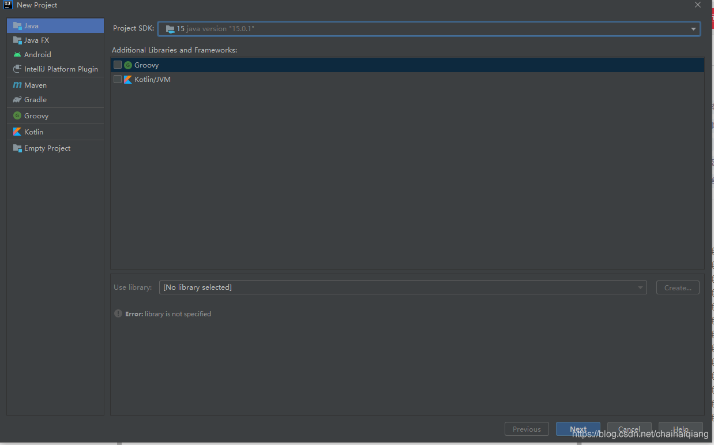The width and height of the screenshot is (714, 445).
Task: Click the green Groovy icon in sidebar
Action: [x=17, y=116]
